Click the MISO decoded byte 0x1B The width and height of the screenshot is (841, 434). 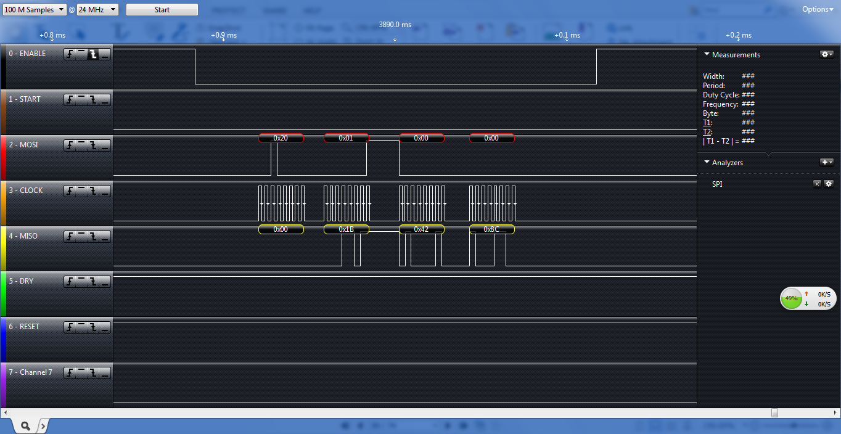point(347,229)
